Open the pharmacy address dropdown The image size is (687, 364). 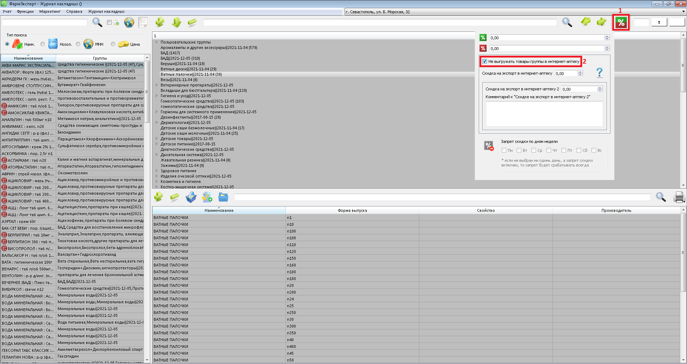coord(683,12)
